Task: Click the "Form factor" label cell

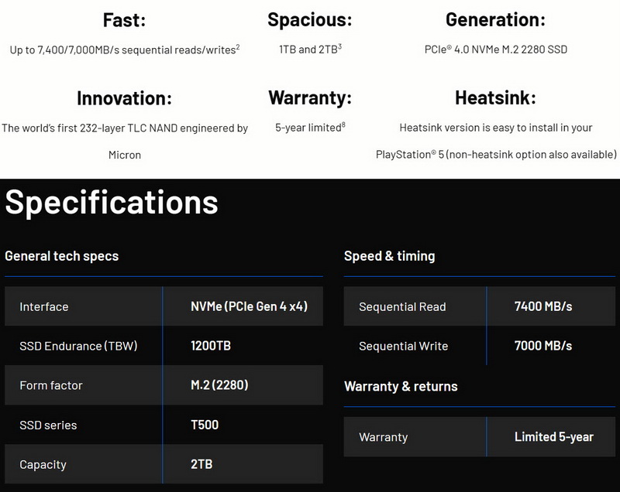Action: (84, 385)
